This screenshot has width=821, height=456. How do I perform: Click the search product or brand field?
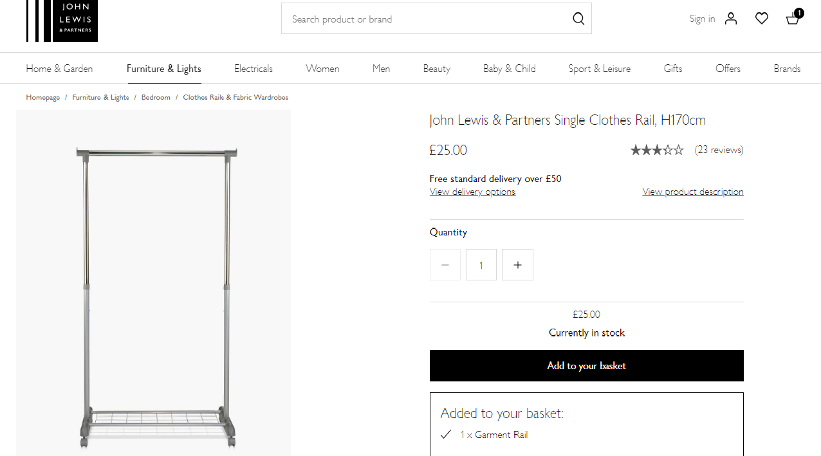425,19
